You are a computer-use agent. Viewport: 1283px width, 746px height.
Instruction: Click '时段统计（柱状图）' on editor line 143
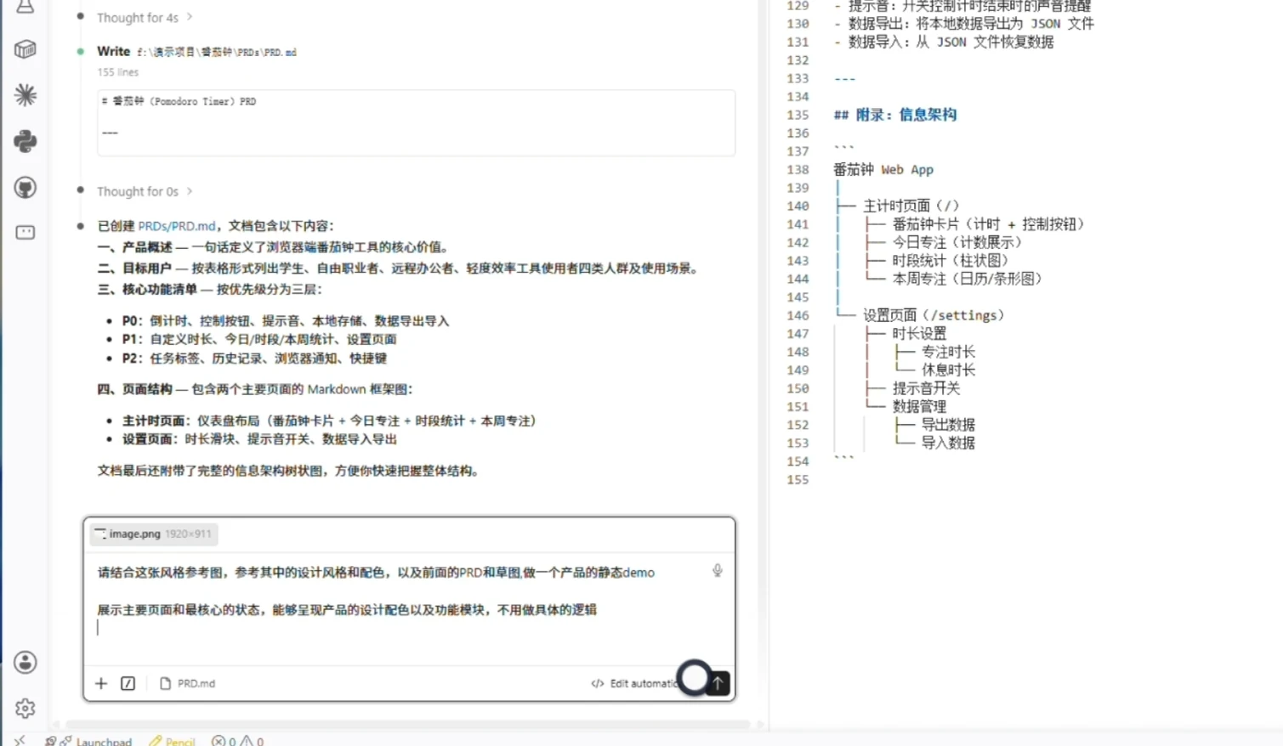[x=951, y=261]
